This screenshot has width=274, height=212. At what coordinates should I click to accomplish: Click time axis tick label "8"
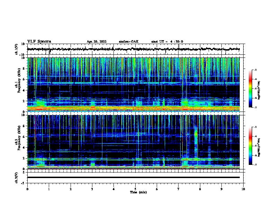200,189
